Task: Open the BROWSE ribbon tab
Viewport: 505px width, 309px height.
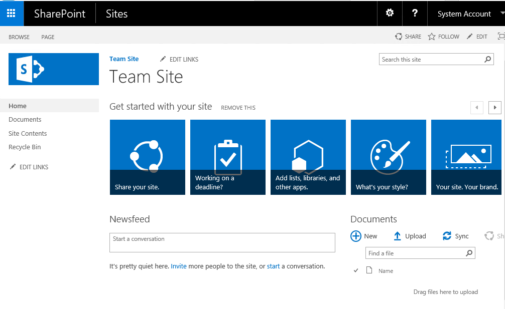Action: coord(19,37)
